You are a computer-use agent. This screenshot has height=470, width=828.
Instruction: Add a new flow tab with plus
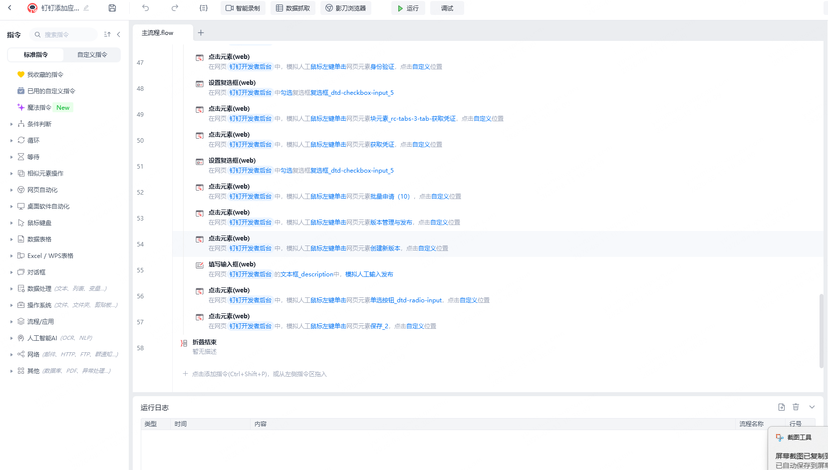201,33
